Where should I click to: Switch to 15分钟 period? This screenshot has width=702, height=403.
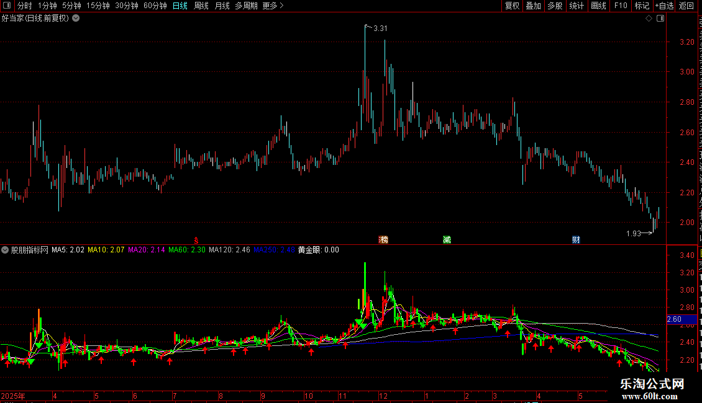[x=98, y=6]
